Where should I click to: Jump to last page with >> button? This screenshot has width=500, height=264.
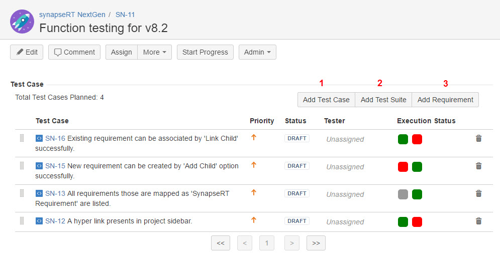pos(316,243)
